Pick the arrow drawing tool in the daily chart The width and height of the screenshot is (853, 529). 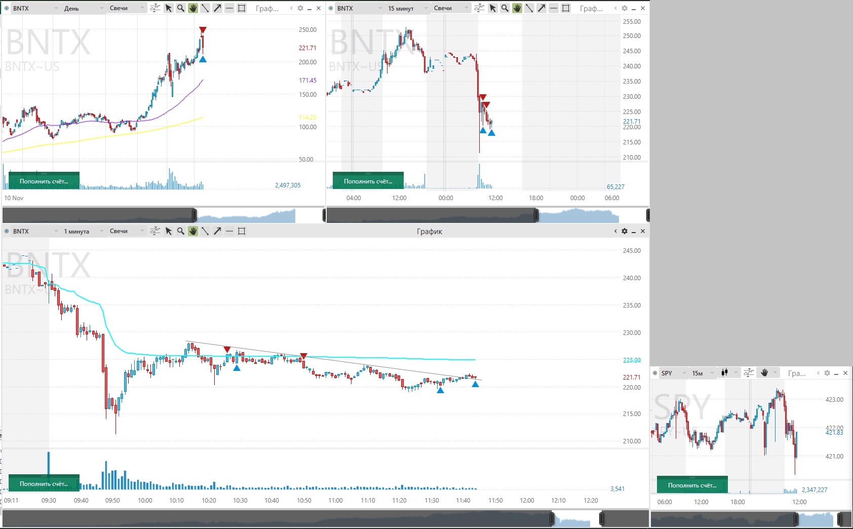217,8
